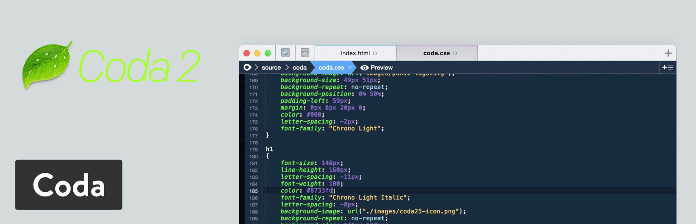Click the Coda 2 title text

139,65
